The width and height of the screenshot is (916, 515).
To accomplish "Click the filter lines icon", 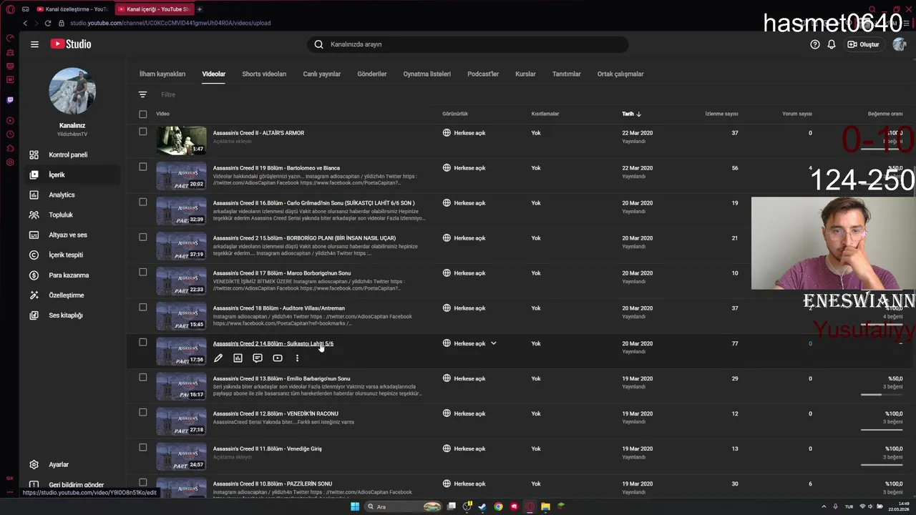I will tap(143, 94).
